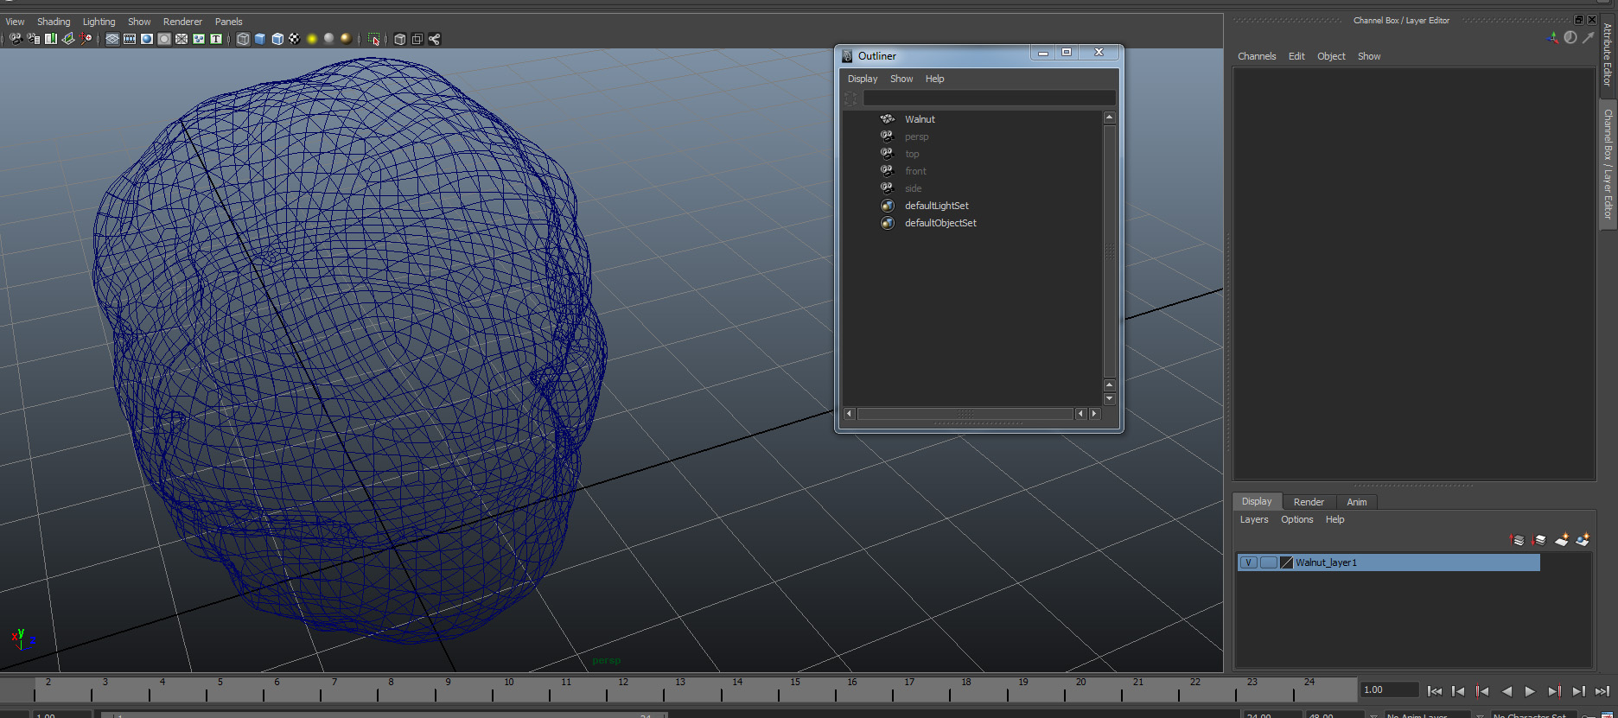1618x718 pixels.
Task: Select the Walnut_layer1 layer name
Action: click(x=1326, y=562)
